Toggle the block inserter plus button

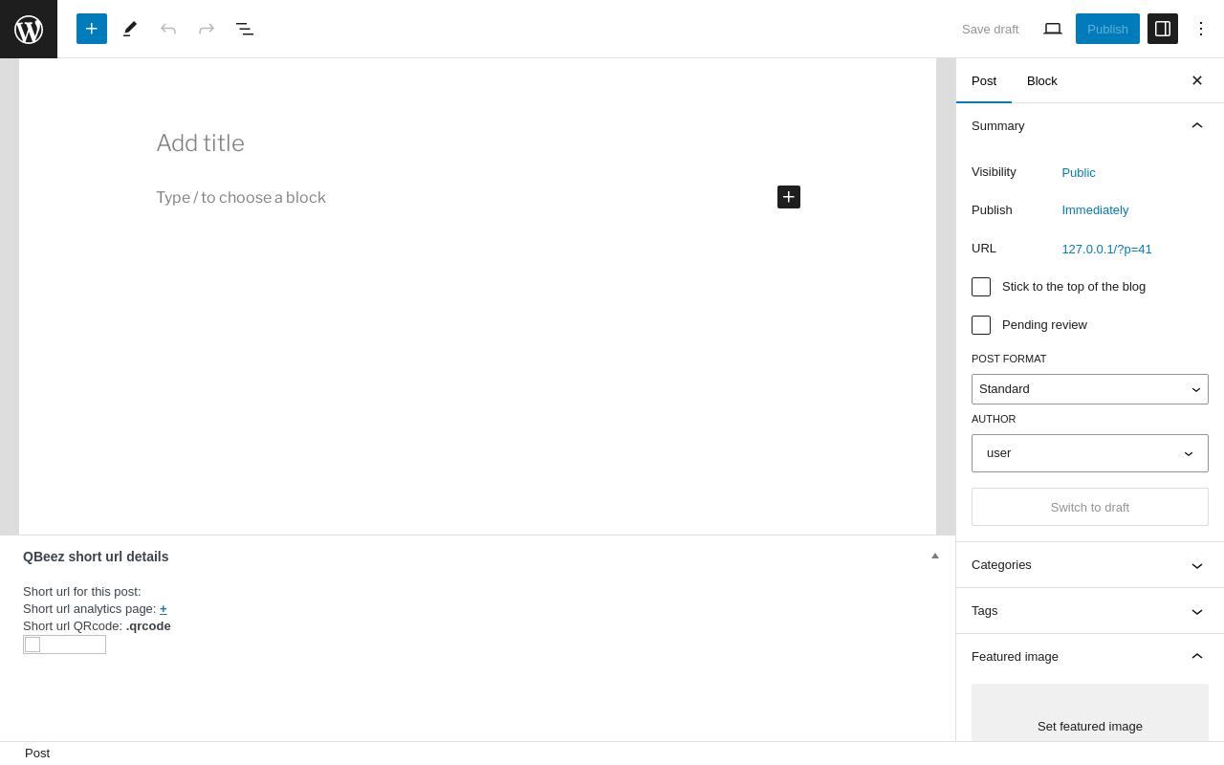[92, 29]
